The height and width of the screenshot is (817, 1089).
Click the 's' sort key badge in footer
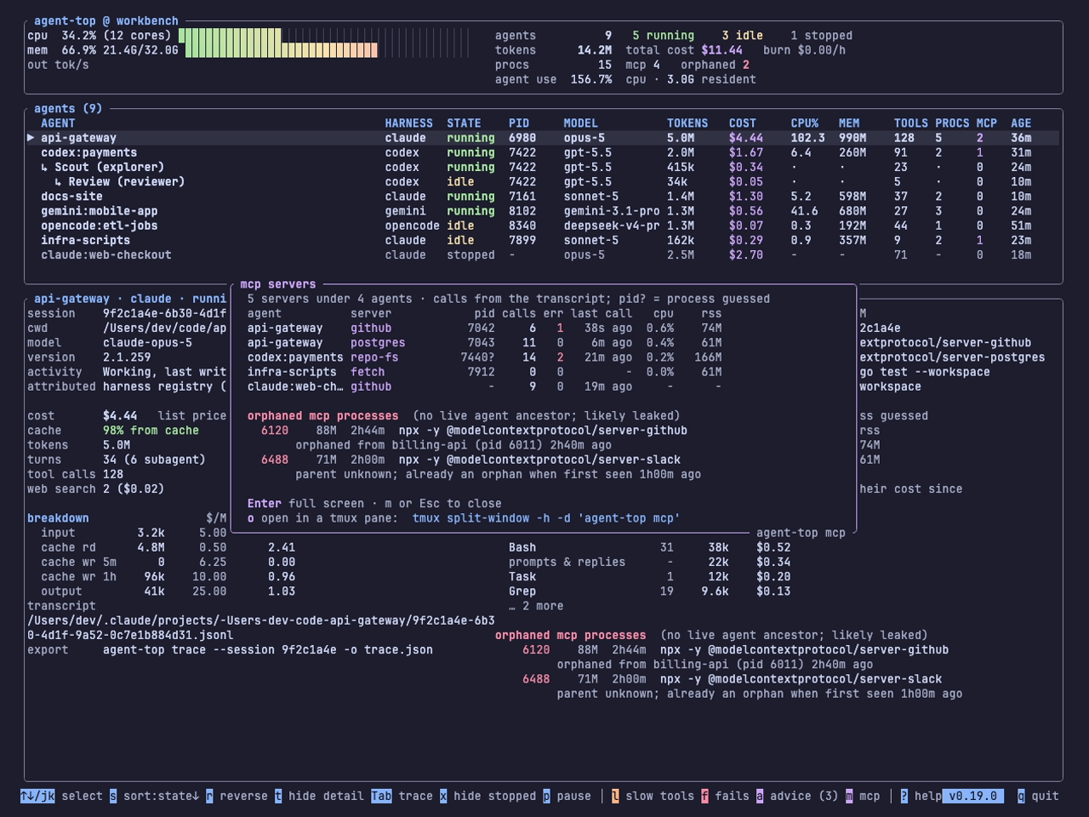click(x=113, y=796)
